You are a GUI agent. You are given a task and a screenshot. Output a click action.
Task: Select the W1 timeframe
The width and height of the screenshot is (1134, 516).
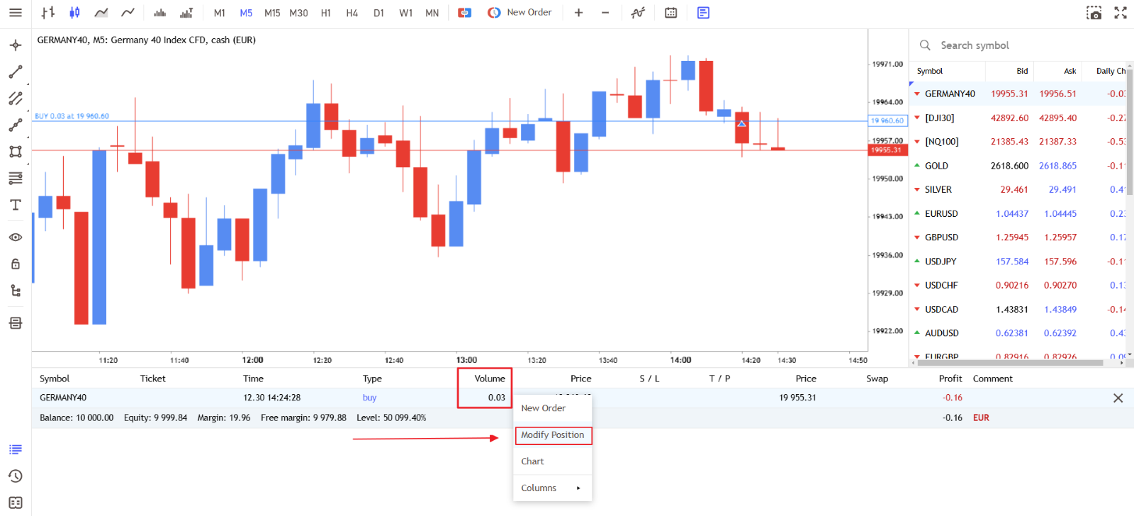pyautogui.click(x=405, y=13)
